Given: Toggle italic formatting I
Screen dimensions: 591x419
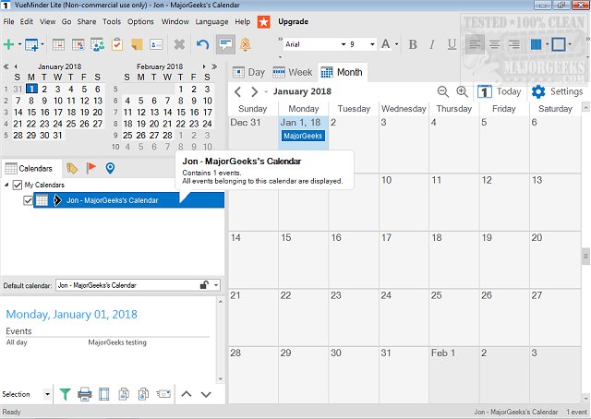Looking at the screenshot, I should 432,44.
